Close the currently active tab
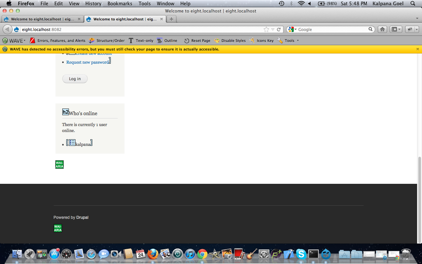Screen dimensions: 422x264 click(x=162, y=19)
